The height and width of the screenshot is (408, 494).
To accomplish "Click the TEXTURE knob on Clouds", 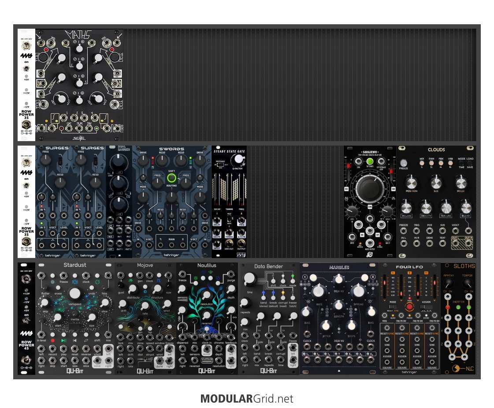I will click(x=446, y=208).
